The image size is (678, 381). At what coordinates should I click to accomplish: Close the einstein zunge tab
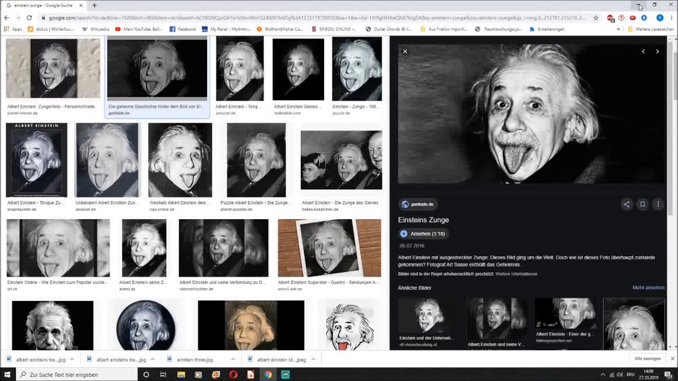(81, 5)
